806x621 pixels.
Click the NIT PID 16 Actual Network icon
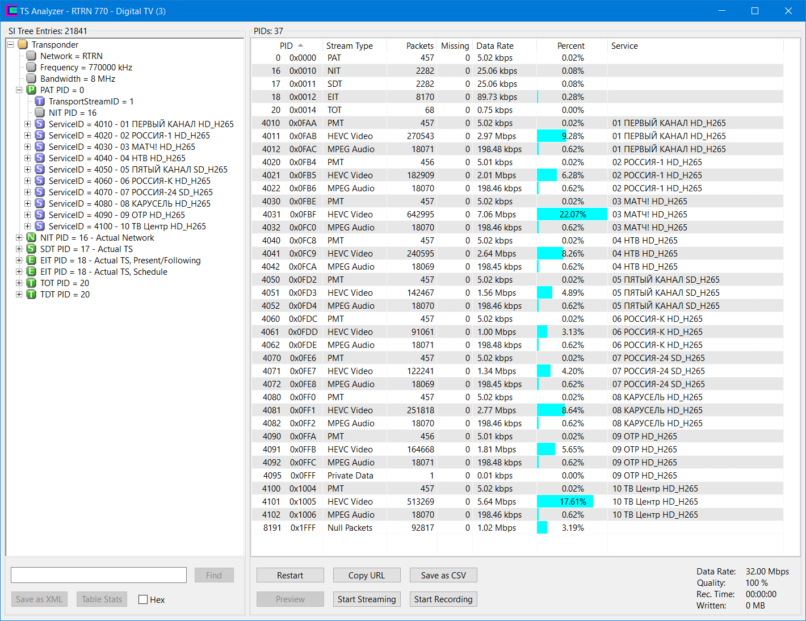pyautogui.click(x=31, y=238)
